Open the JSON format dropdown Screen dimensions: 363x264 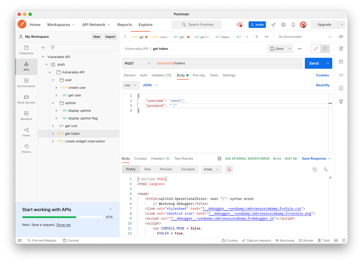pyautogui.click(x=150, y=85)
